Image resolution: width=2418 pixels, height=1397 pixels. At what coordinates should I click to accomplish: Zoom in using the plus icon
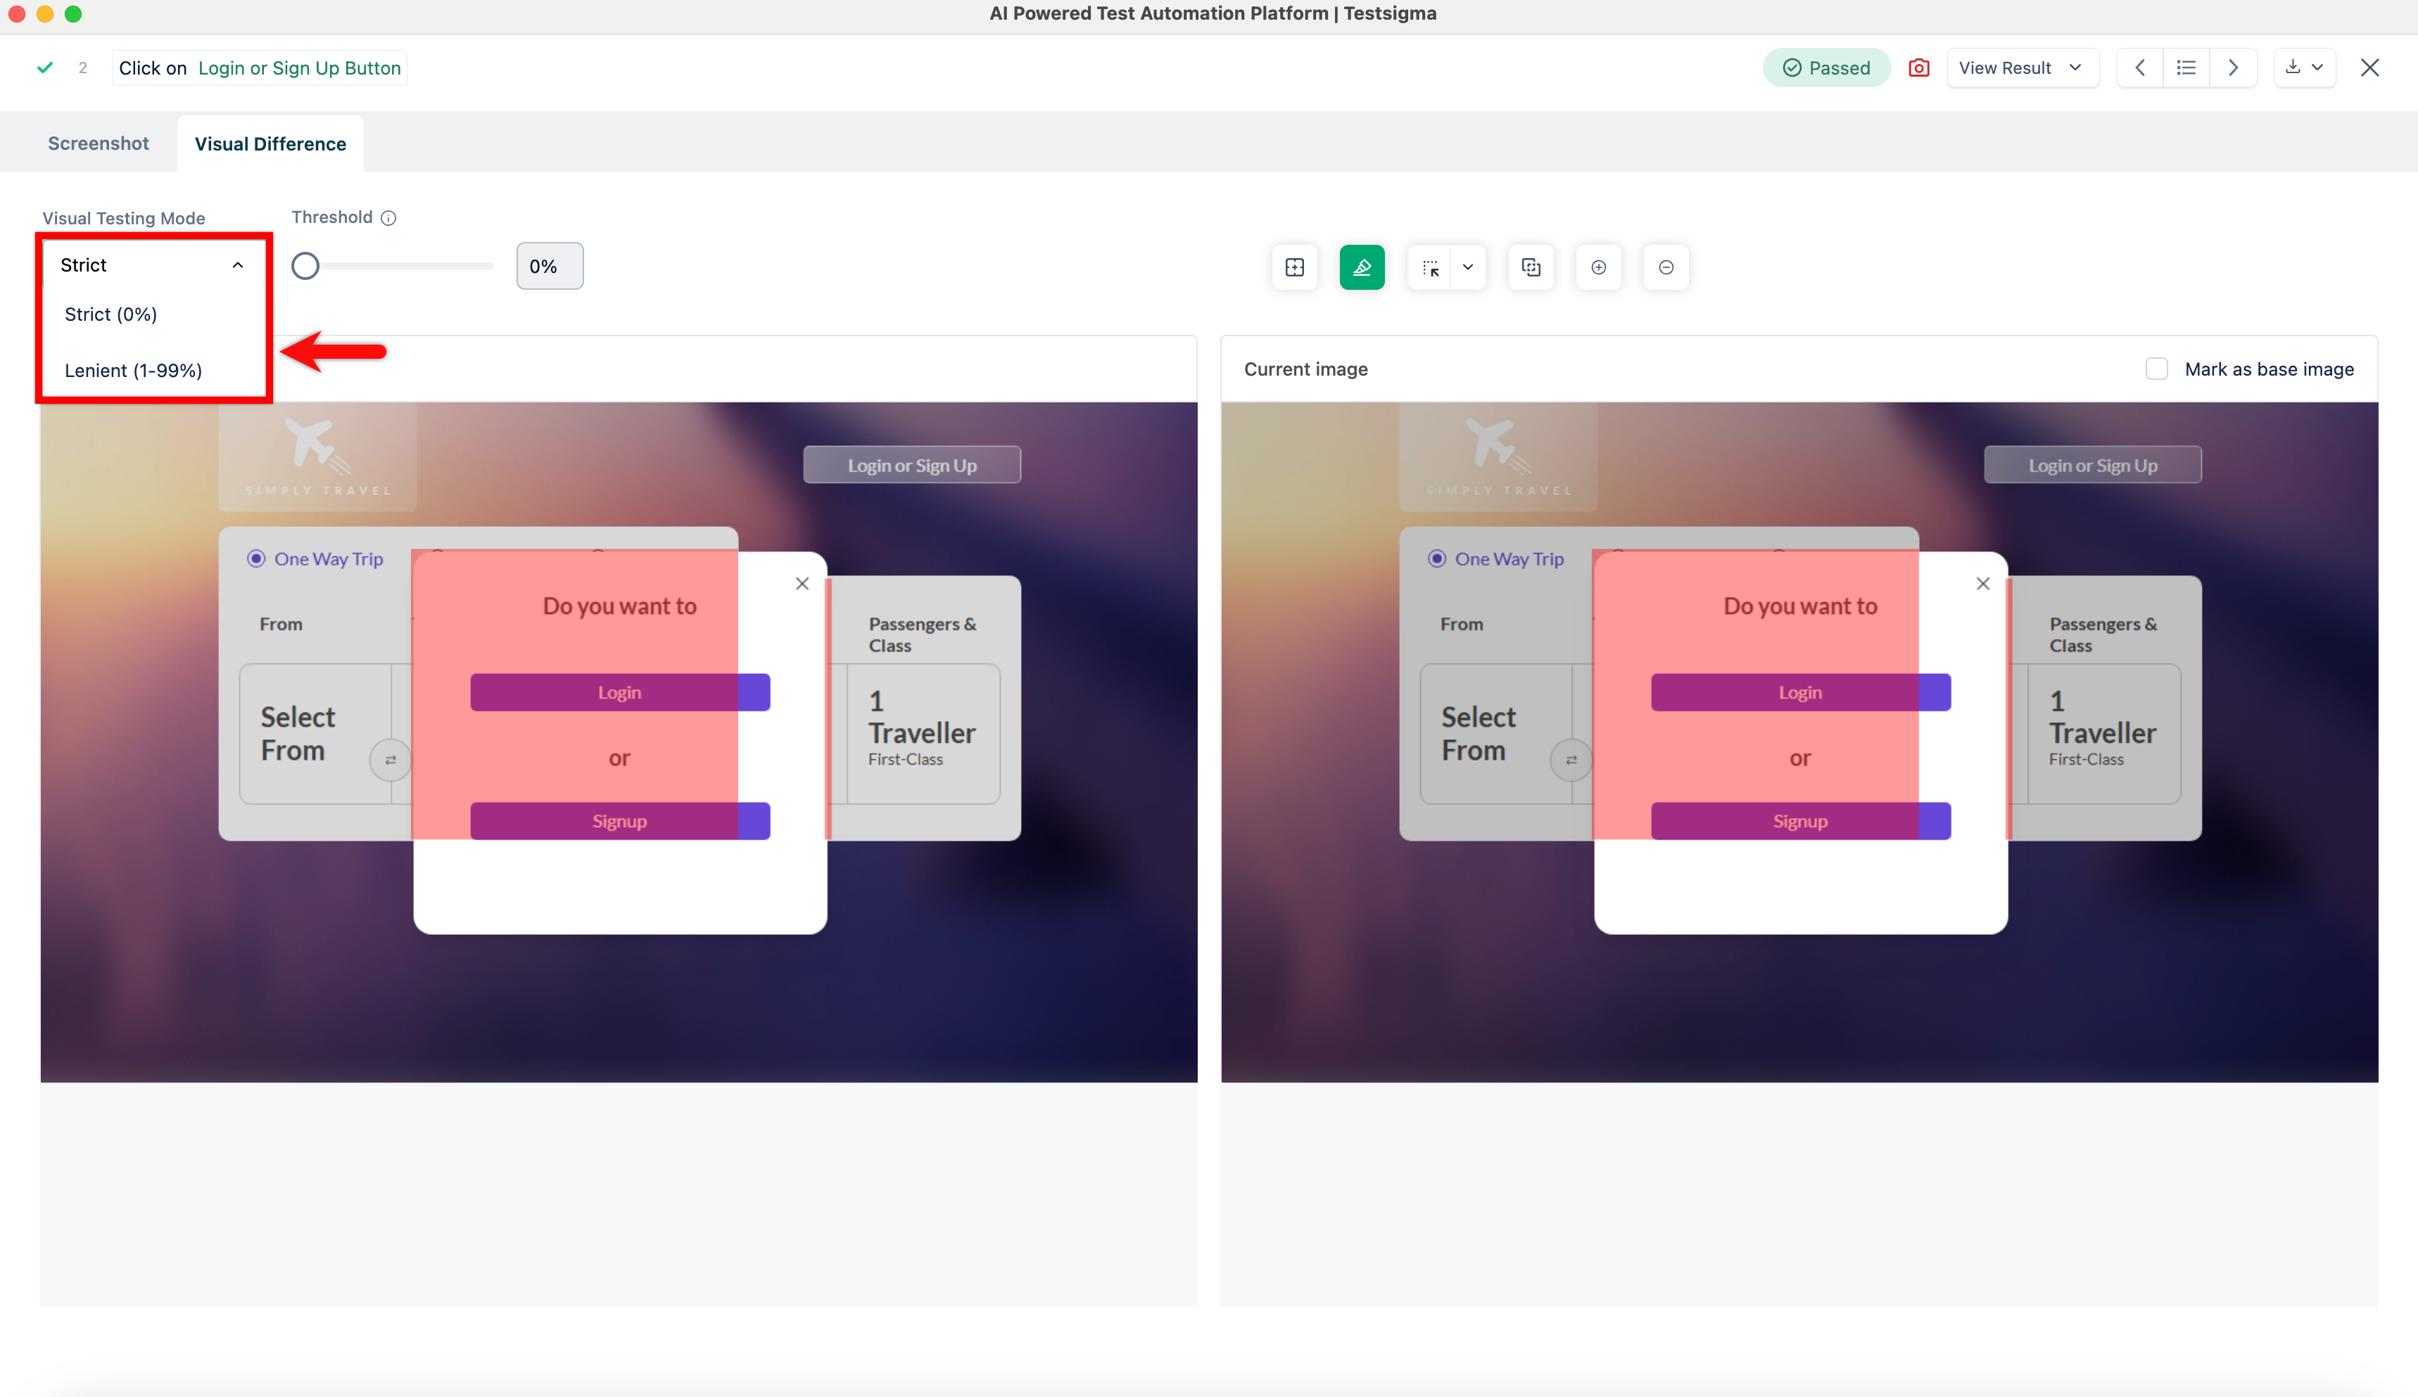(x=1599, y=267)
